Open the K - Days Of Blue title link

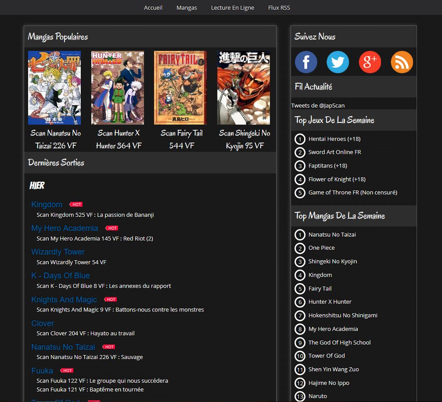click(61, 276)
